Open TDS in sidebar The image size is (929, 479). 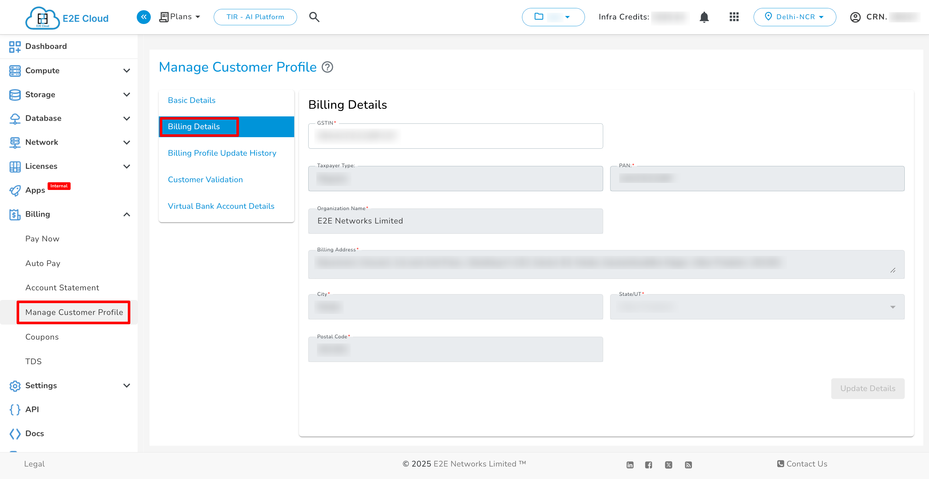33,362
